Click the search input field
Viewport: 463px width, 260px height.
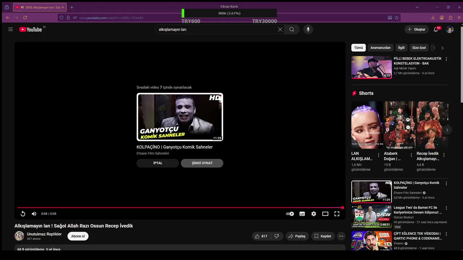click(x=217, y=29)
